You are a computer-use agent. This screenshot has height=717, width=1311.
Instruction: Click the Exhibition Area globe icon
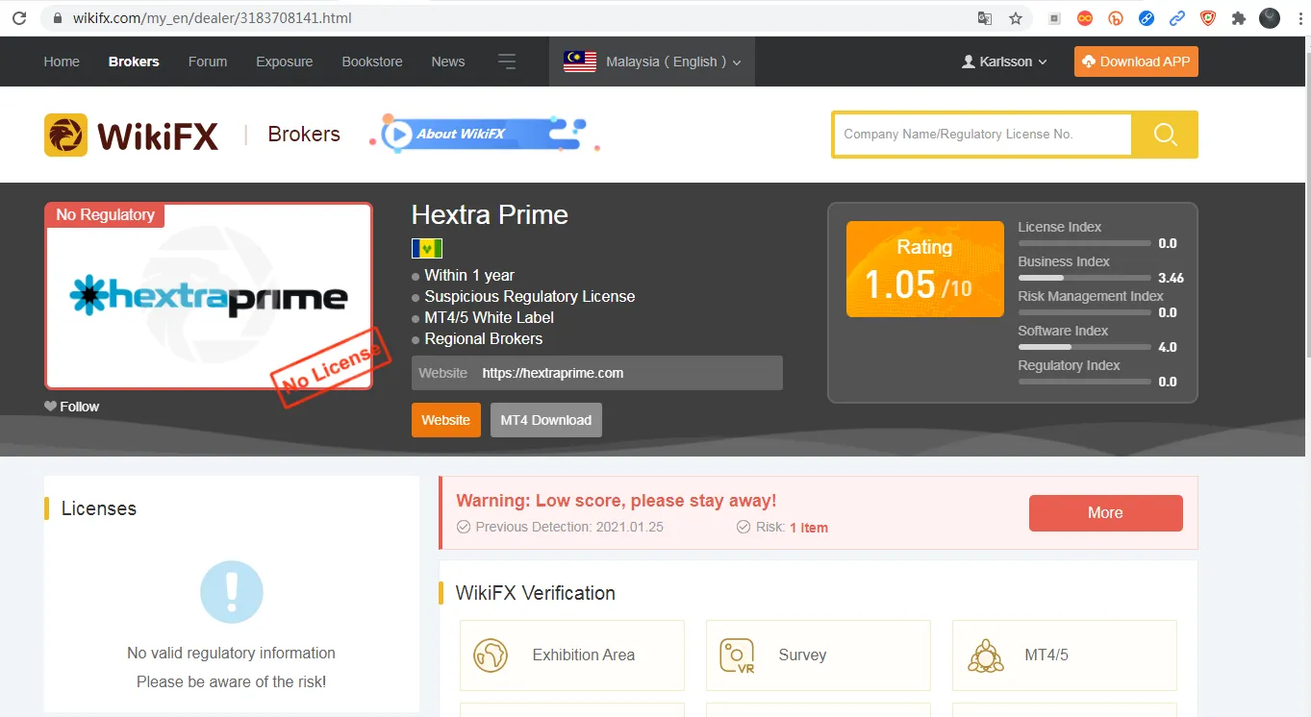pos(491,655)
